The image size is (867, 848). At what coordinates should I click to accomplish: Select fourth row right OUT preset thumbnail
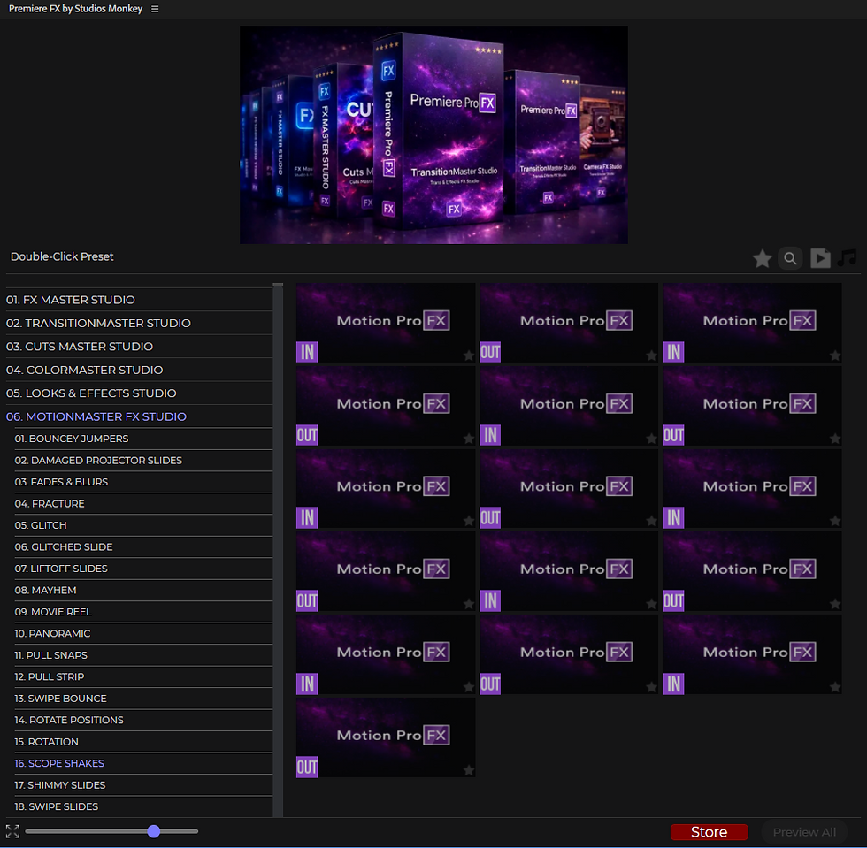[x=752, y=571]
